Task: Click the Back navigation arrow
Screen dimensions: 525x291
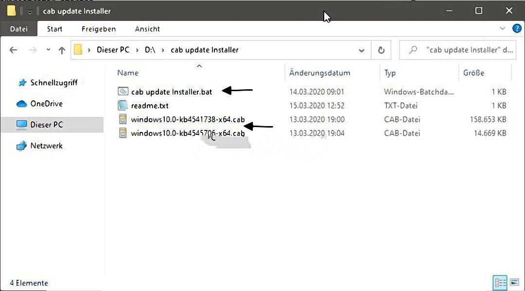Action: pyautogui.click(x=14, y=50)
